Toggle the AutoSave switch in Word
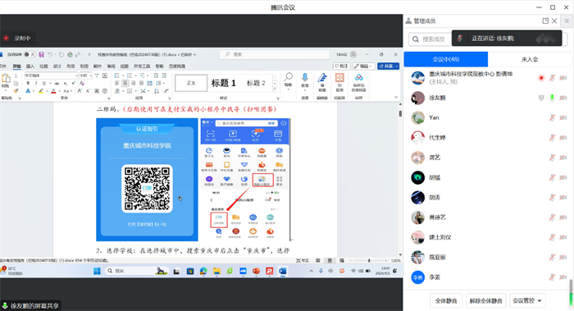 click(30, 55)
